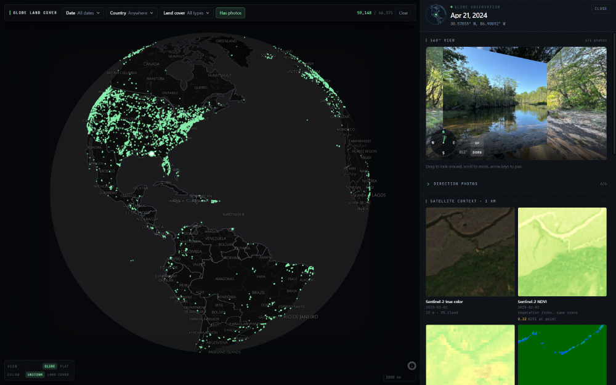Click the VENEZUELA map label
616x385 pixels.
point(215,238)
